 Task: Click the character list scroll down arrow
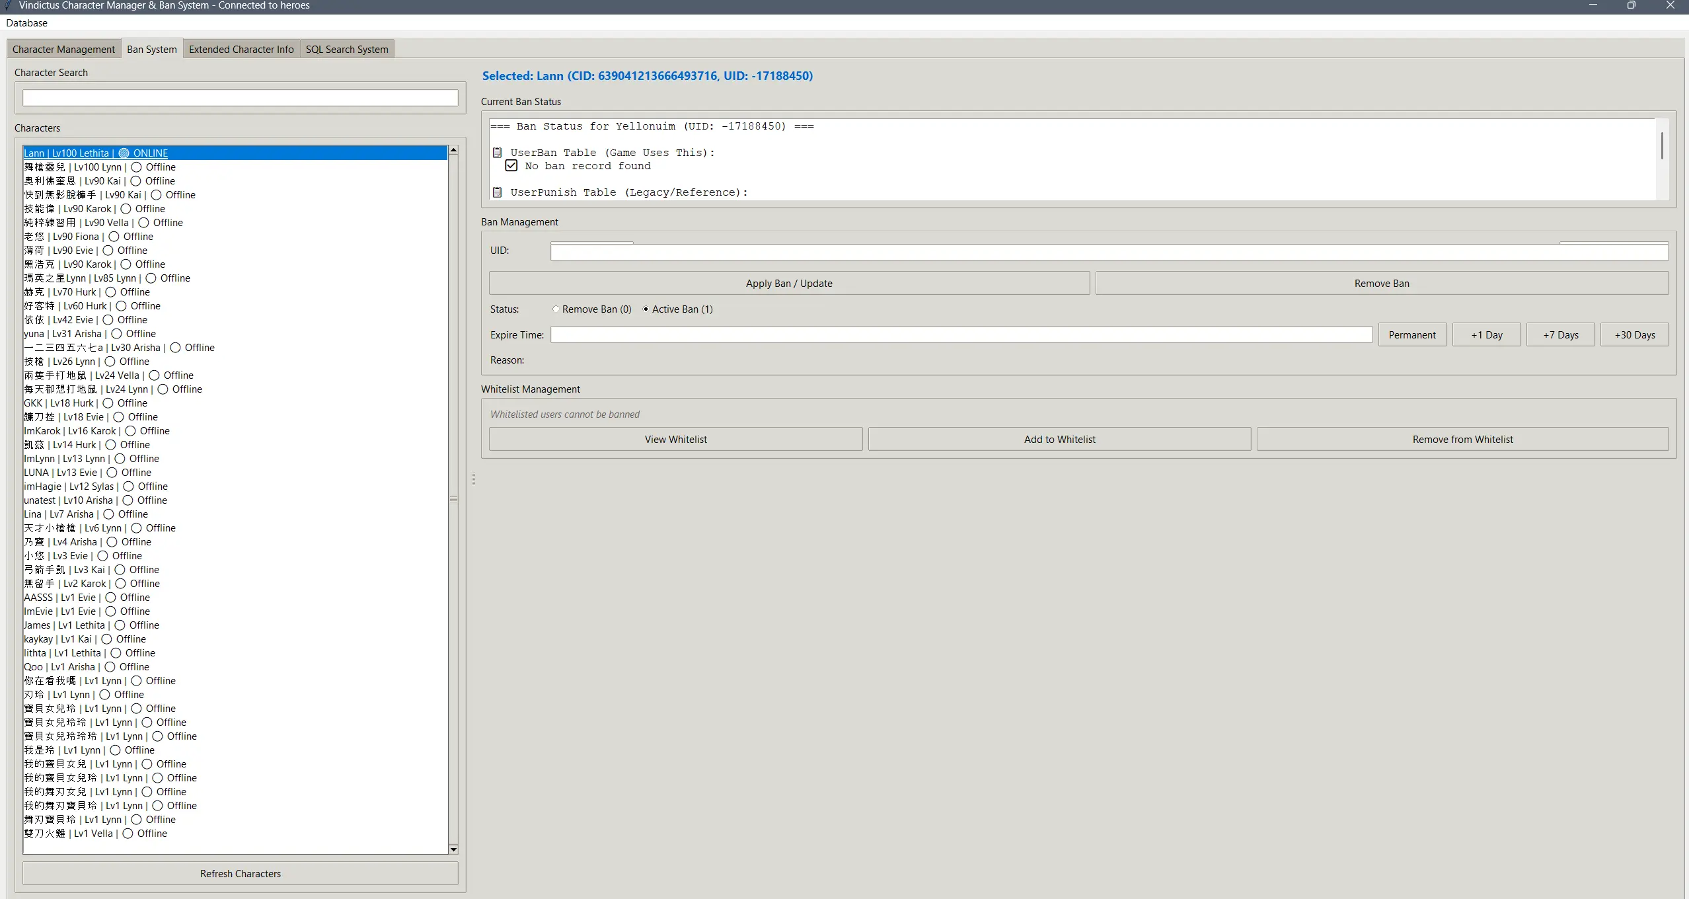[x=453, y=849]
